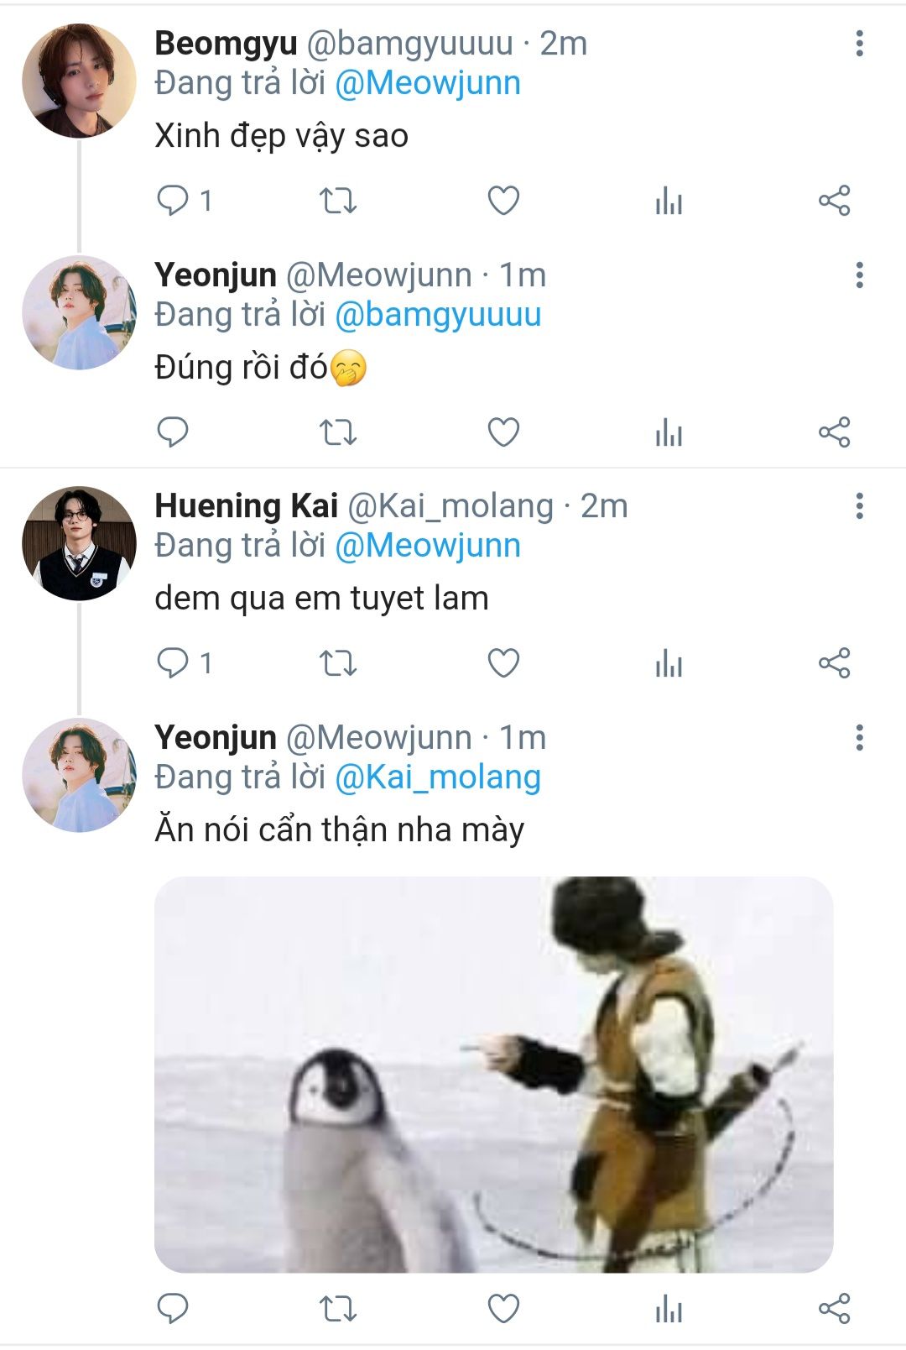Like Yeonjun's "Đúng rồi đó" reply
906x1350 pixels.
[x=503, y=432]
